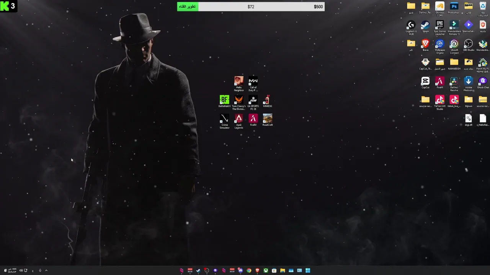This screenshot has height=275, width=490.
Task: Select the CapCut_76 installer icon
Action: (425, 64)
